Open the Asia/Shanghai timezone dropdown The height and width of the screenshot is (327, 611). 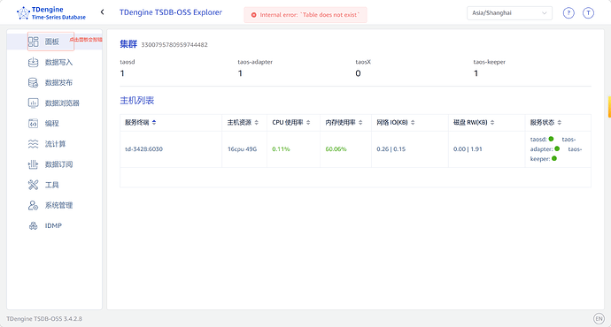tap(509, 13)
